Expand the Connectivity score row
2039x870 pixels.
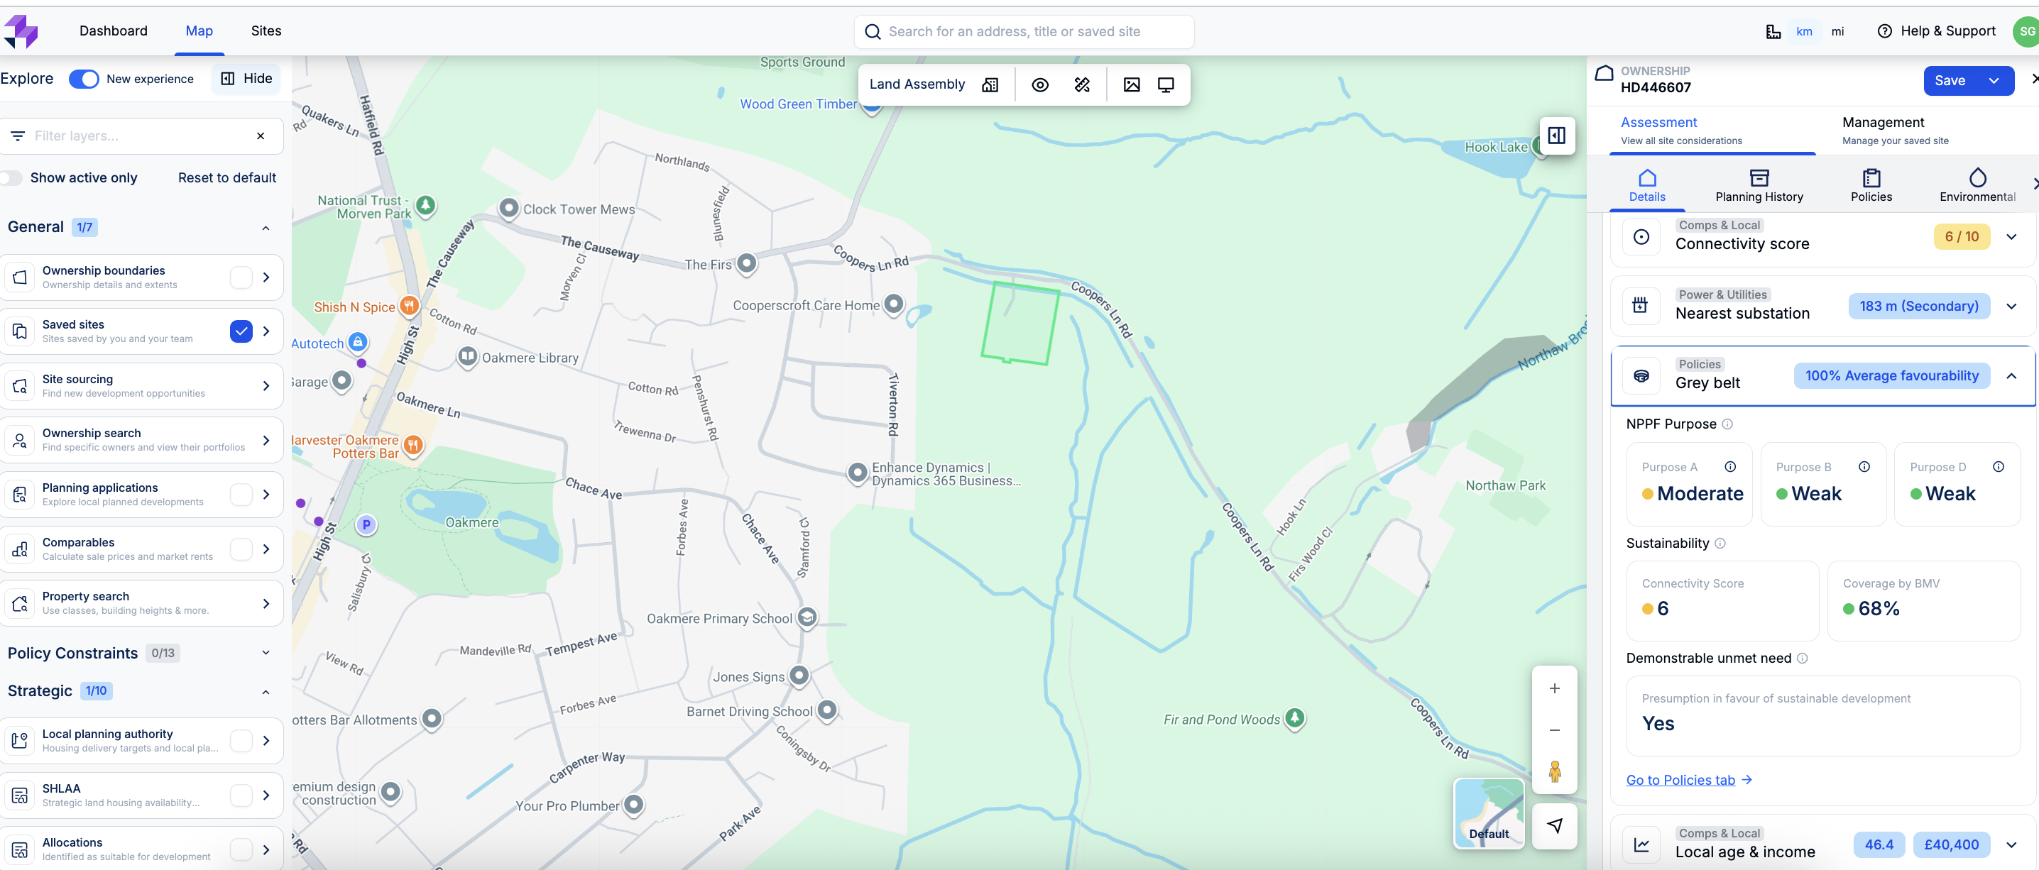coord(2011,236)
